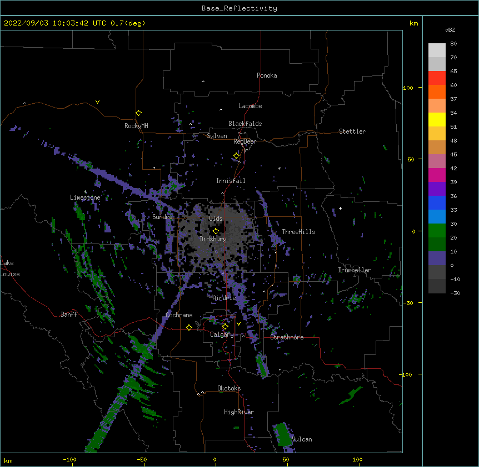Pick the orange 57-60 dBZ legend swatch
This screenshot has height=467, width=479.
point(437,92)
